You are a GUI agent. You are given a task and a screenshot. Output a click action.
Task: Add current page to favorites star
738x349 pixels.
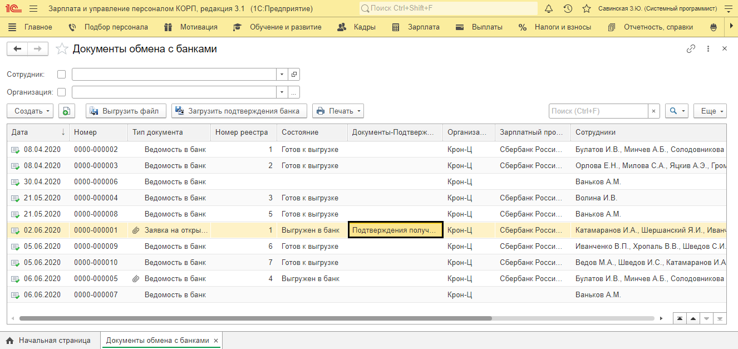(62, 49)
